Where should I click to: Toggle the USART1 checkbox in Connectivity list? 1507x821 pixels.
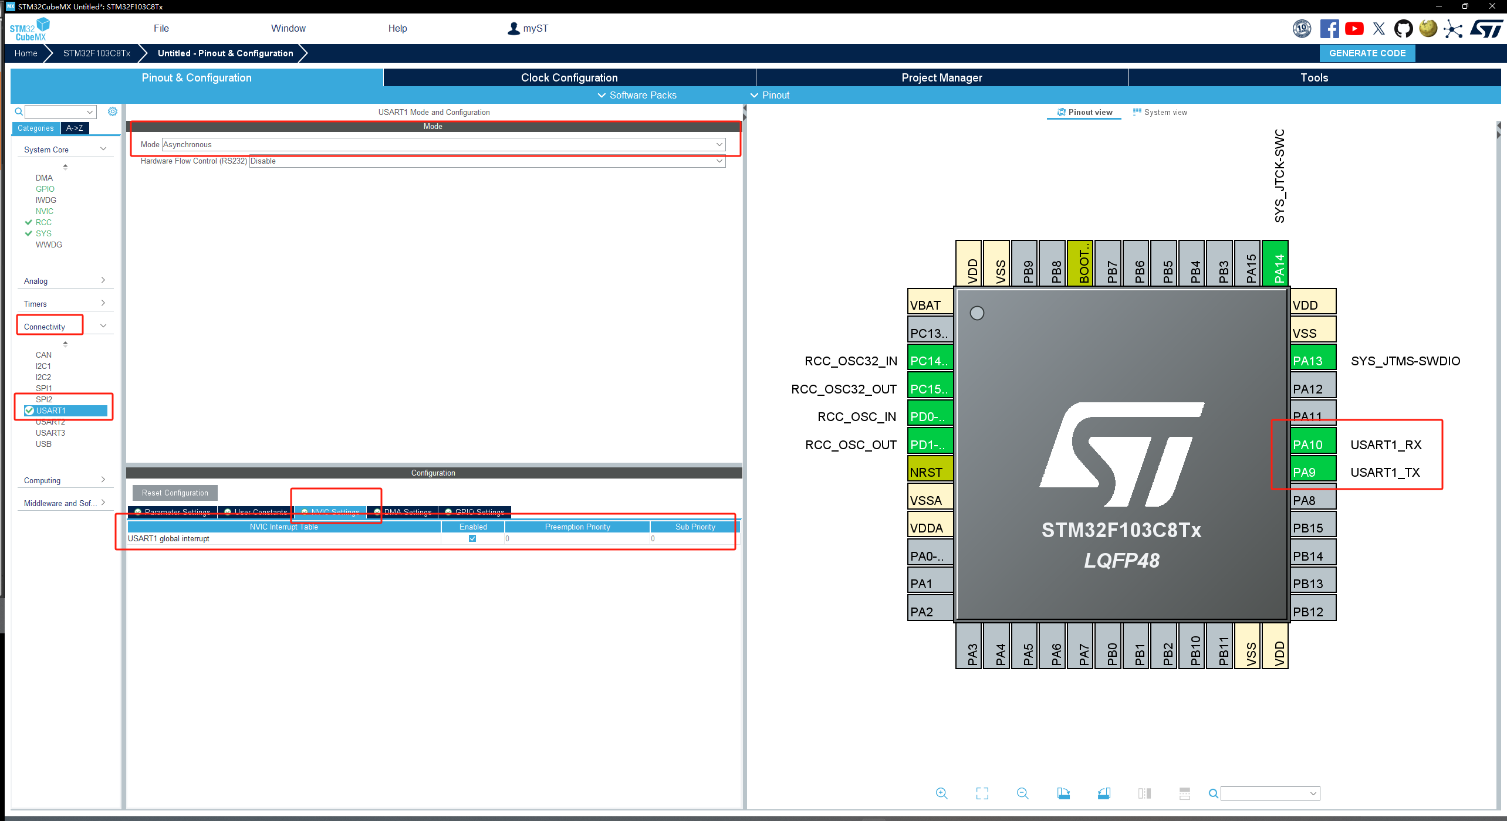click(29, 410)
